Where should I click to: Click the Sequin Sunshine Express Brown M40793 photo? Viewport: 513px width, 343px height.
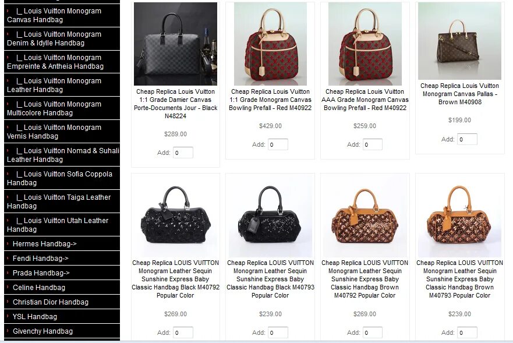tap(459, 215)
